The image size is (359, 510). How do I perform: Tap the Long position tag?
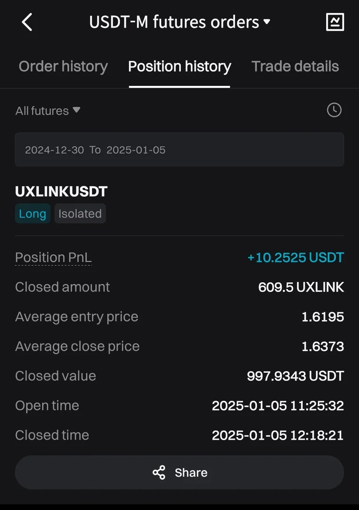[x=33, y=214]
